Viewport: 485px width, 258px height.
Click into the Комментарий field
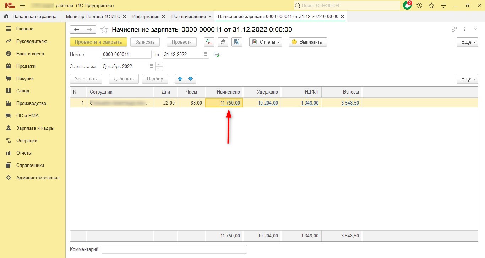pos(174,249)
